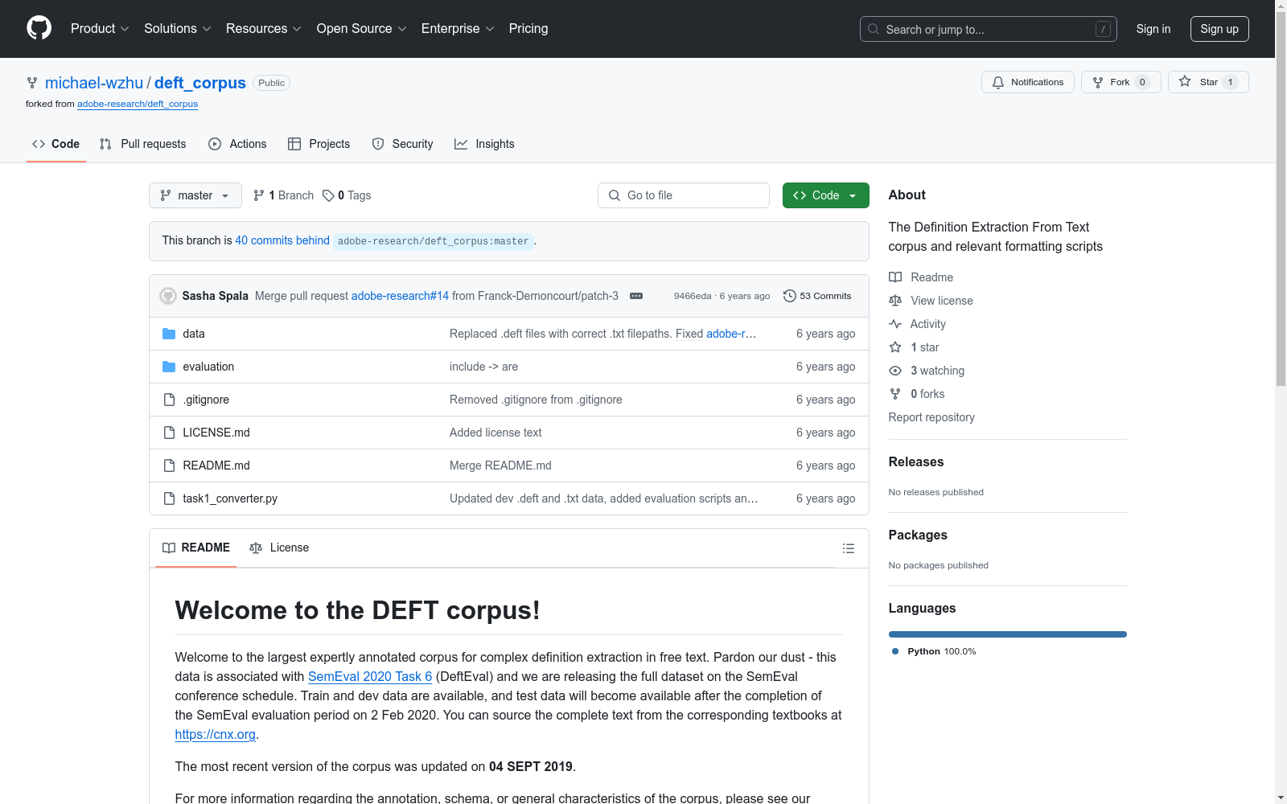The width and height of the screenshot is (1287, 804).
Task: Click the commit history clock icon
Action: tap(790, 296)
